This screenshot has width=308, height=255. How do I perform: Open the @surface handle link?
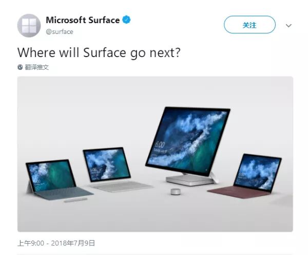[x=60, y=32]
